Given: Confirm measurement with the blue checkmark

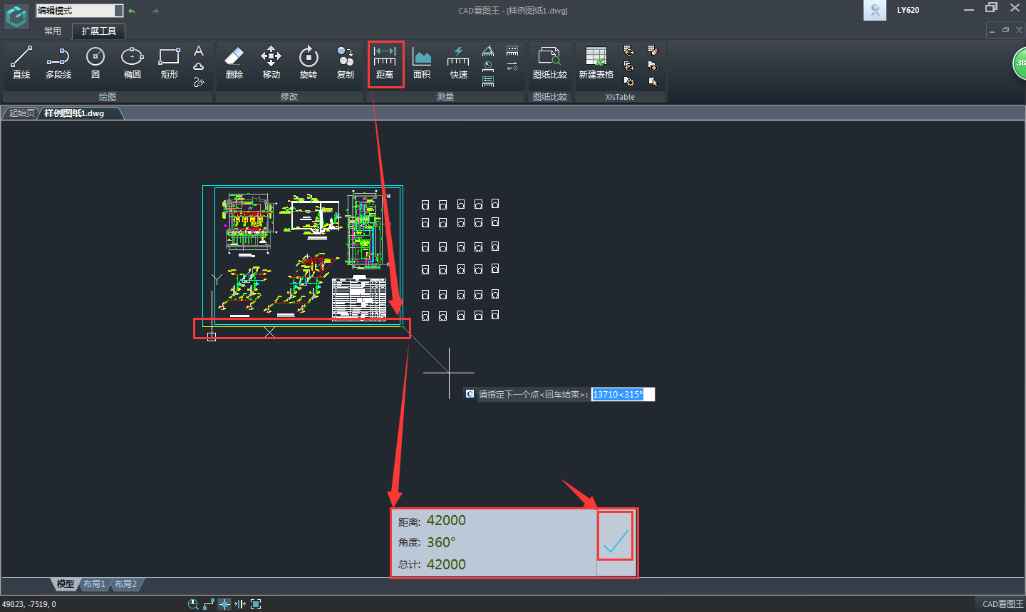Looking at the screenshot, I should pos(615,542).
